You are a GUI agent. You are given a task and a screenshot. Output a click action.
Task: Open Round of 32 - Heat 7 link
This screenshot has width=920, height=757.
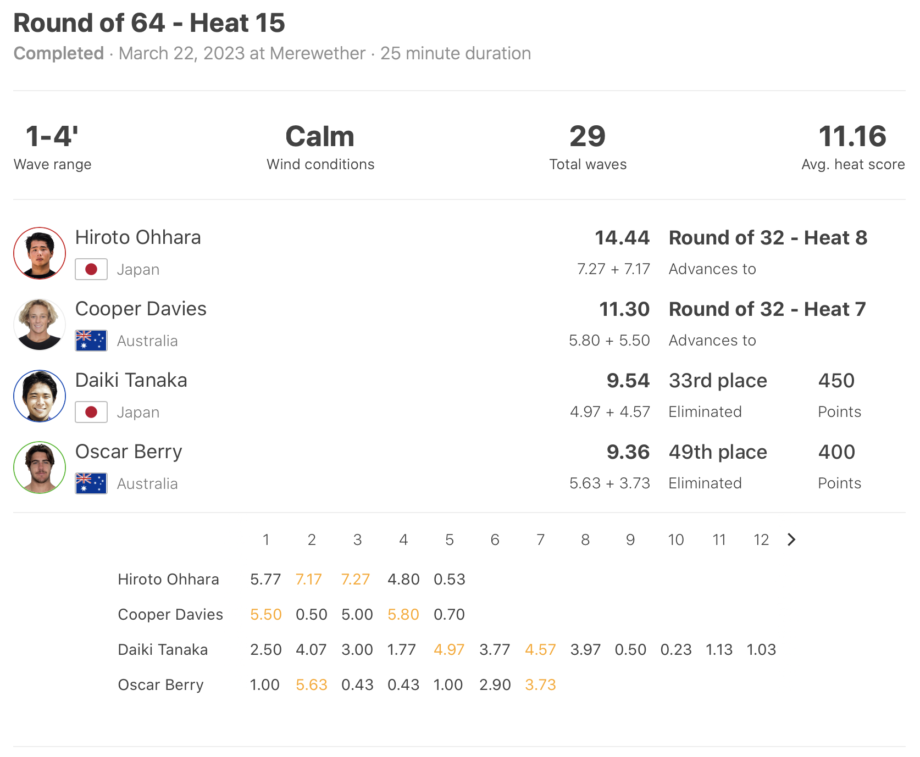767,309
